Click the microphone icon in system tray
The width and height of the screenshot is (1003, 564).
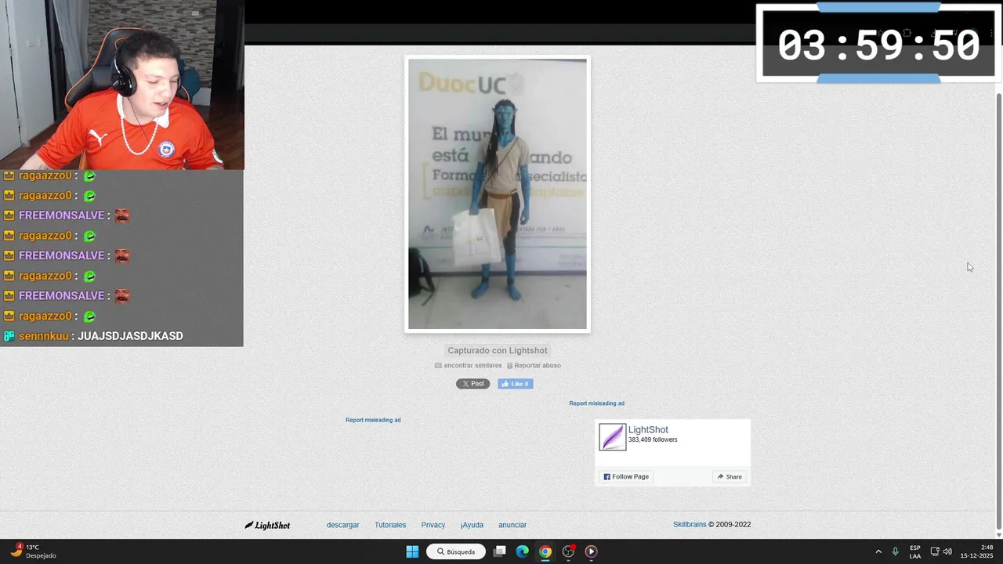click(x=895, y=551)
